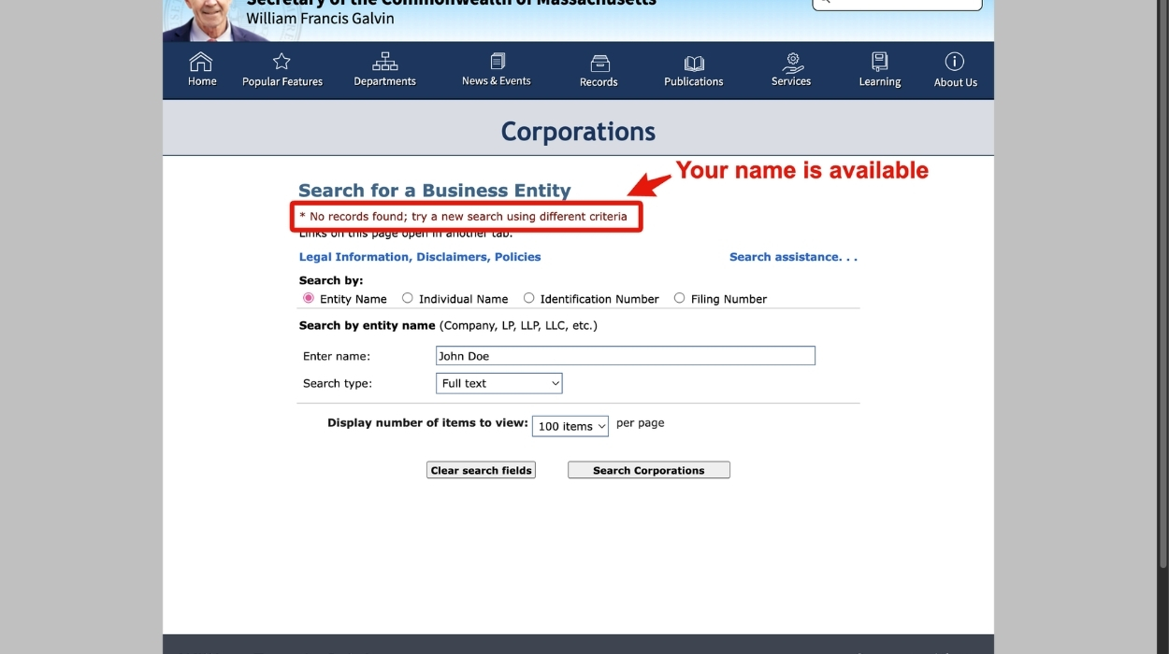Click the site search box in header

pos(898,3)
